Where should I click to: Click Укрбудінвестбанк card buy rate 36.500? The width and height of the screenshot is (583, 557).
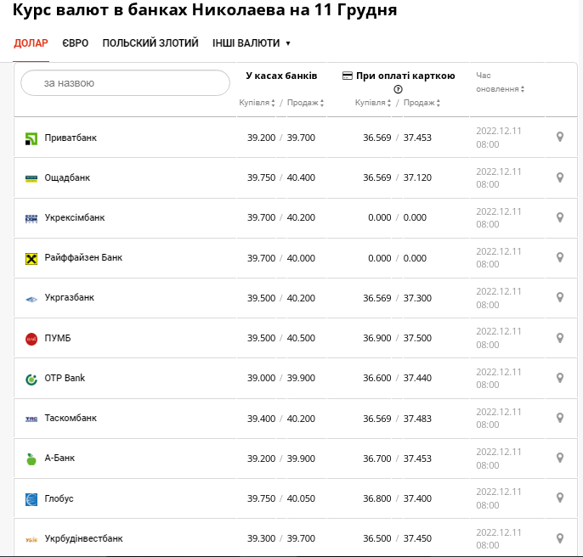[377, 538]
